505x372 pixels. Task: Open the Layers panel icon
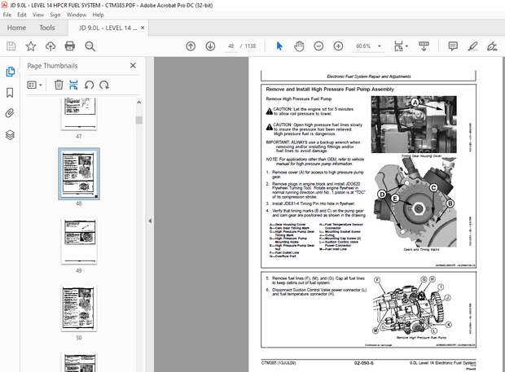point(10,135)
